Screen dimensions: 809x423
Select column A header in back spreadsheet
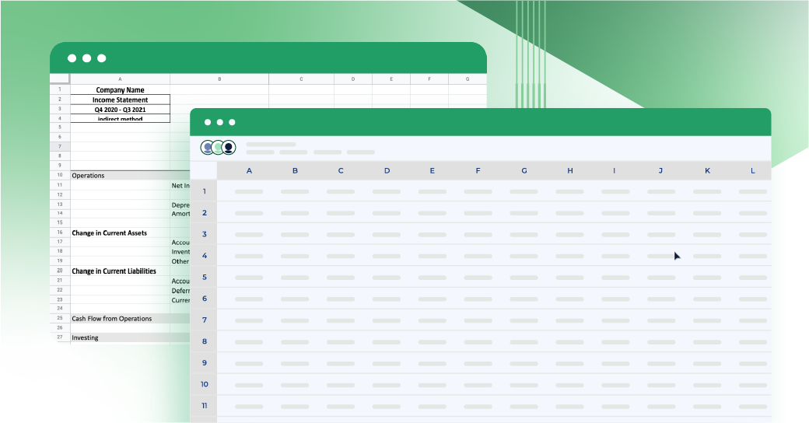coord(121,79)
